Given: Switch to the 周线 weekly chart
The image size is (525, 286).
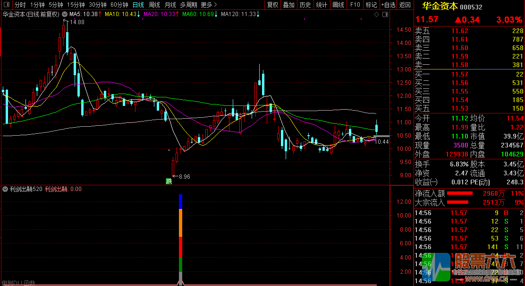Looking at the screenshot, I should pyautogui.click(x=154, y=5).
